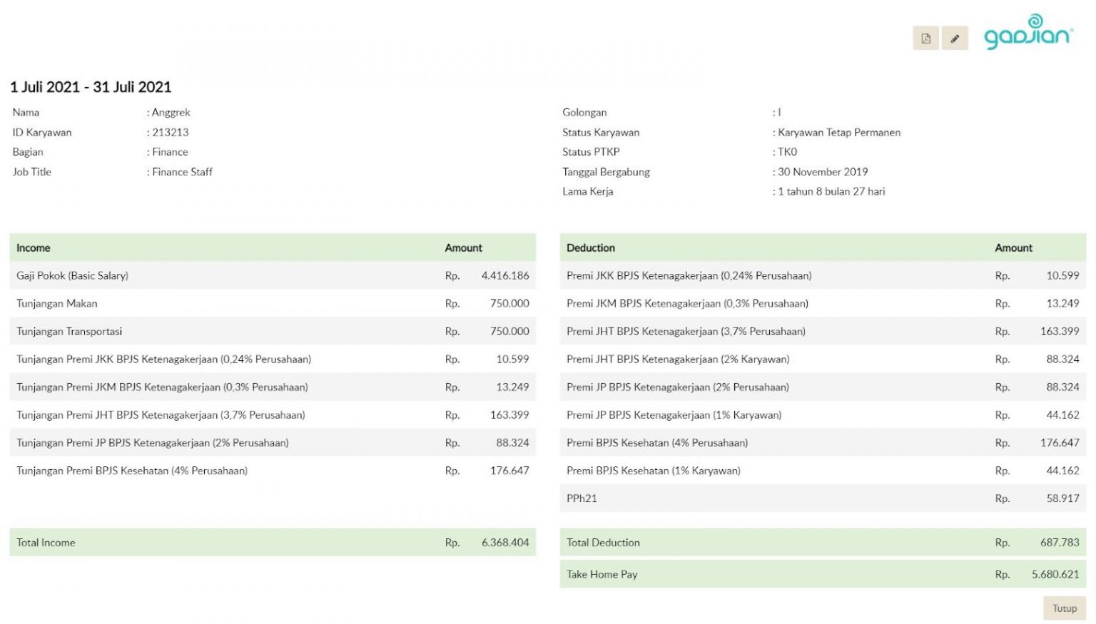Select the Karyawan Tetap Permanen status text
1096x624 pixels.
(839, 132)
